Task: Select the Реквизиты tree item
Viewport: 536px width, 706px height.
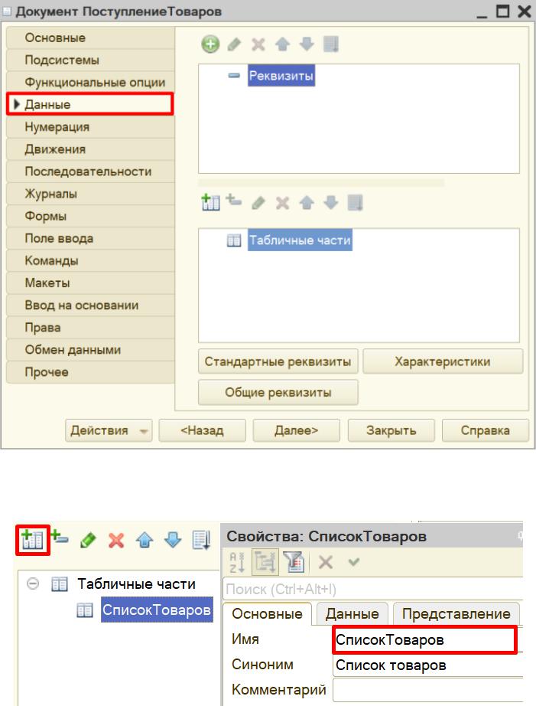Action: (x=281, y=76)
